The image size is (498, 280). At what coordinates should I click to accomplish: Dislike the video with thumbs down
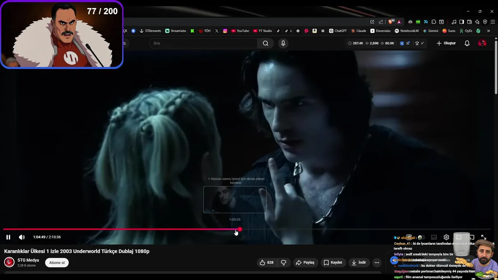tap(284, 262)
